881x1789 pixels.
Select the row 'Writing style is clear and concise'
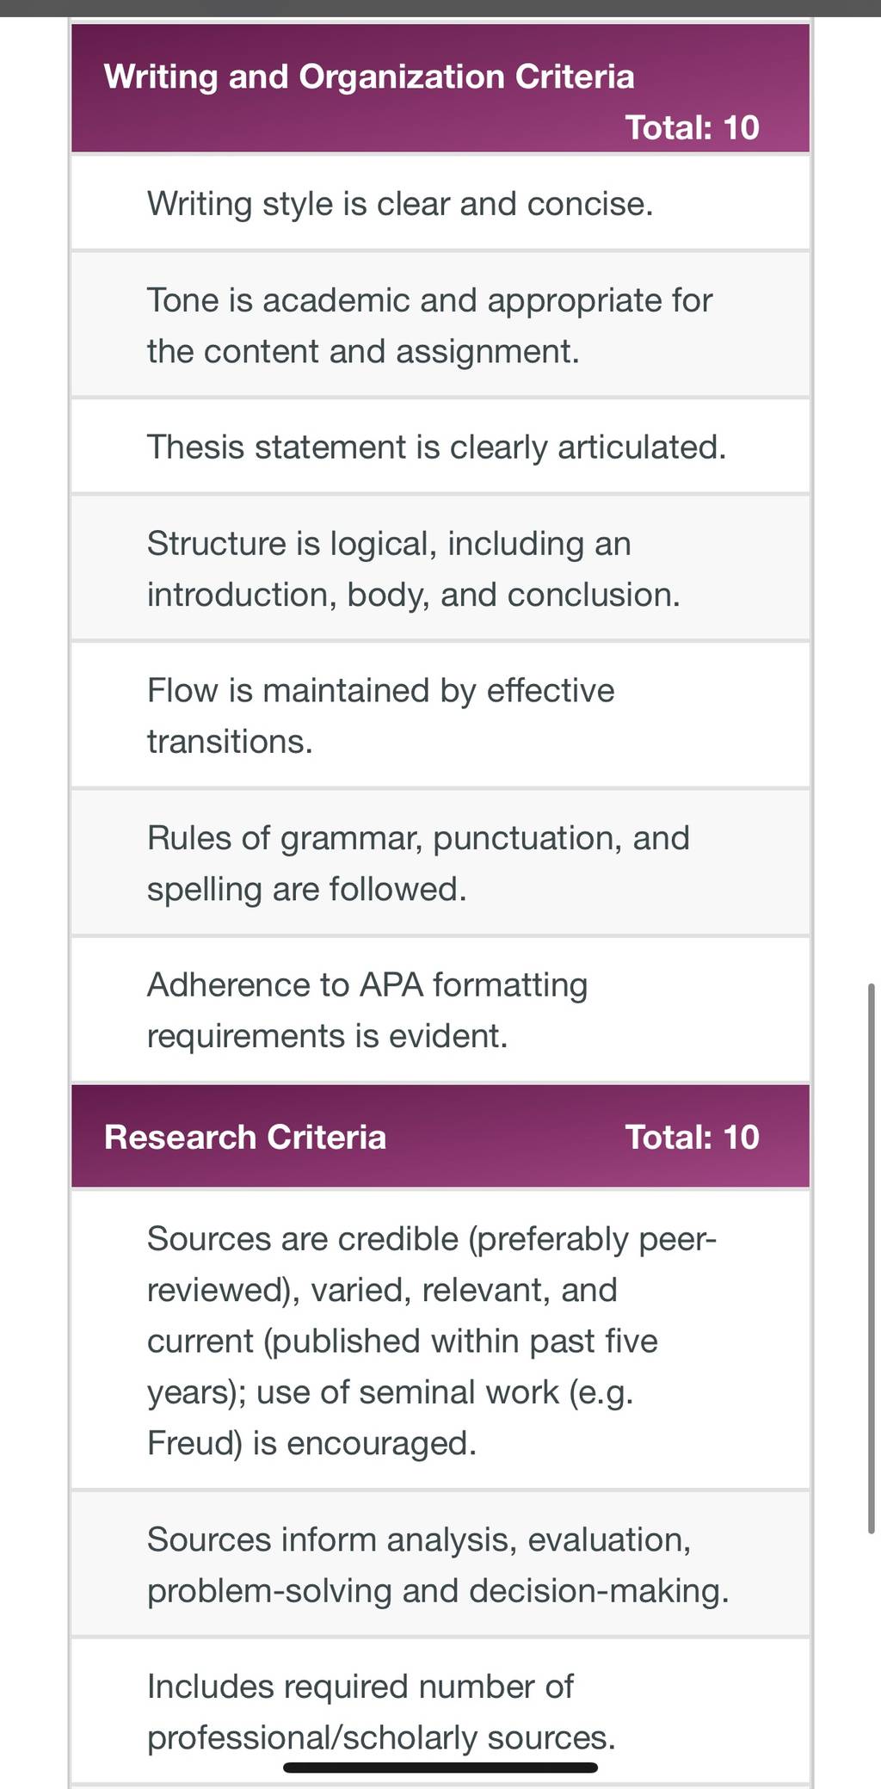pyautogui.click(x=440, y=203)
